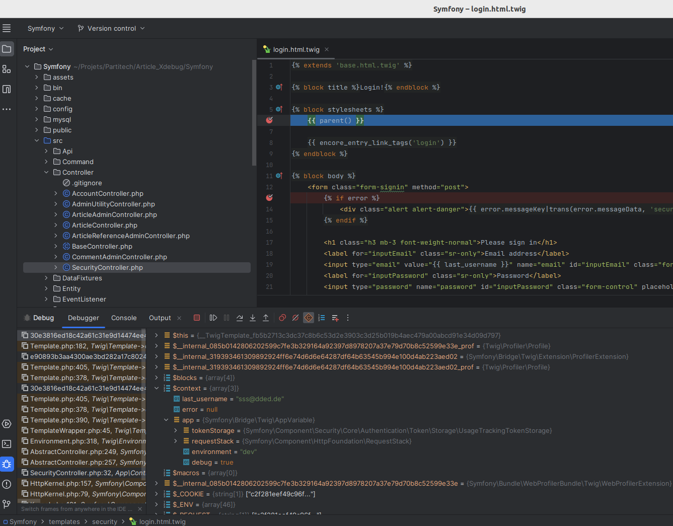Expand the tokenStorage node
673x526 pixels.
pyautogui.click(x=176, y=430)
